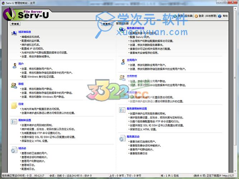Viewport: 239px width, 179px height.
Task: Click the 用户 person icon
Action: click(x=14, y=66)
